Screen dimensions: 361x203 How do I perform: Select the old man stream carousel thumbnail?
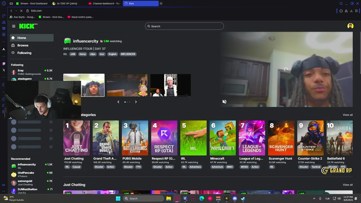pyautogui.click(x=171, y=85)
